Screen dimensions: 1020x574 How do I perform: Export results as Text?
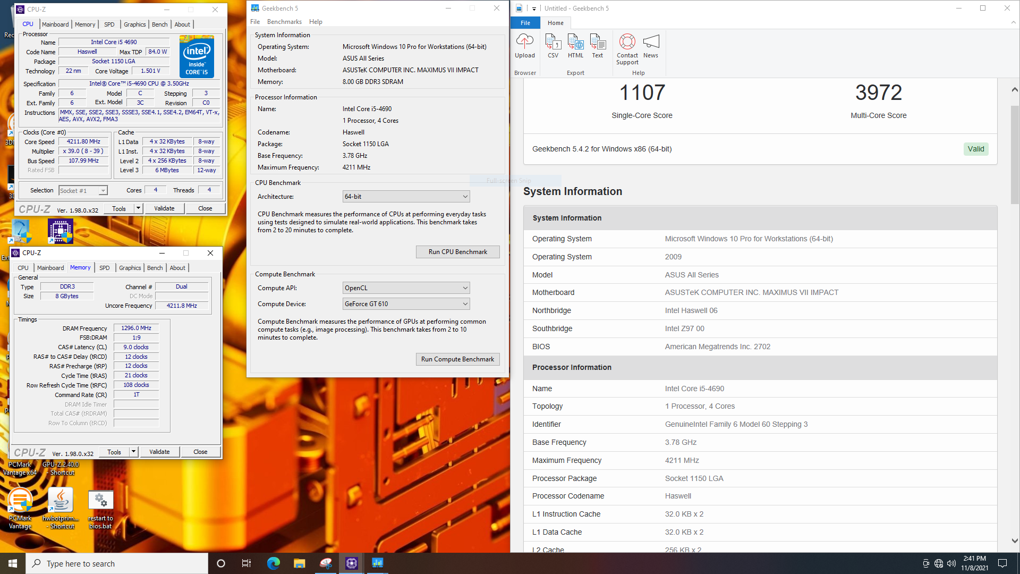(x=598, y=46)
